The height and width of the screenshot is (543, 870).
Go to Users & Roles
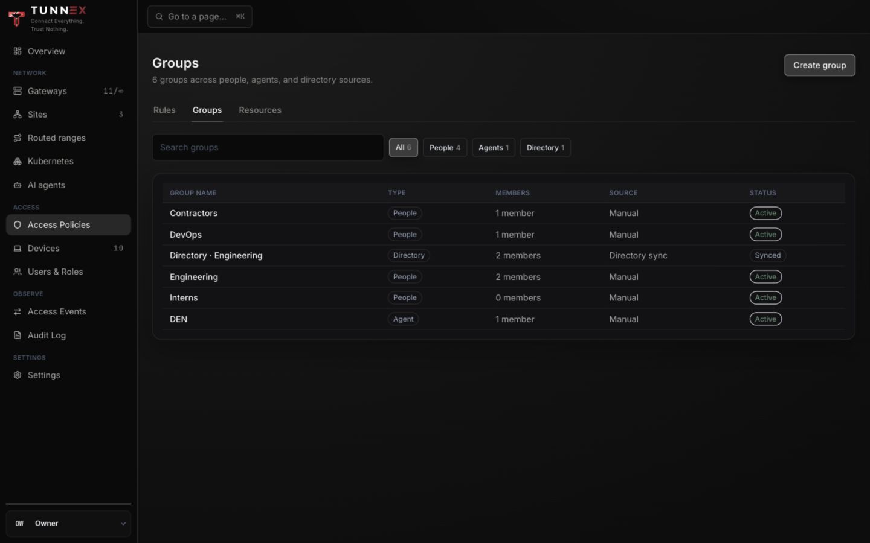68,272
